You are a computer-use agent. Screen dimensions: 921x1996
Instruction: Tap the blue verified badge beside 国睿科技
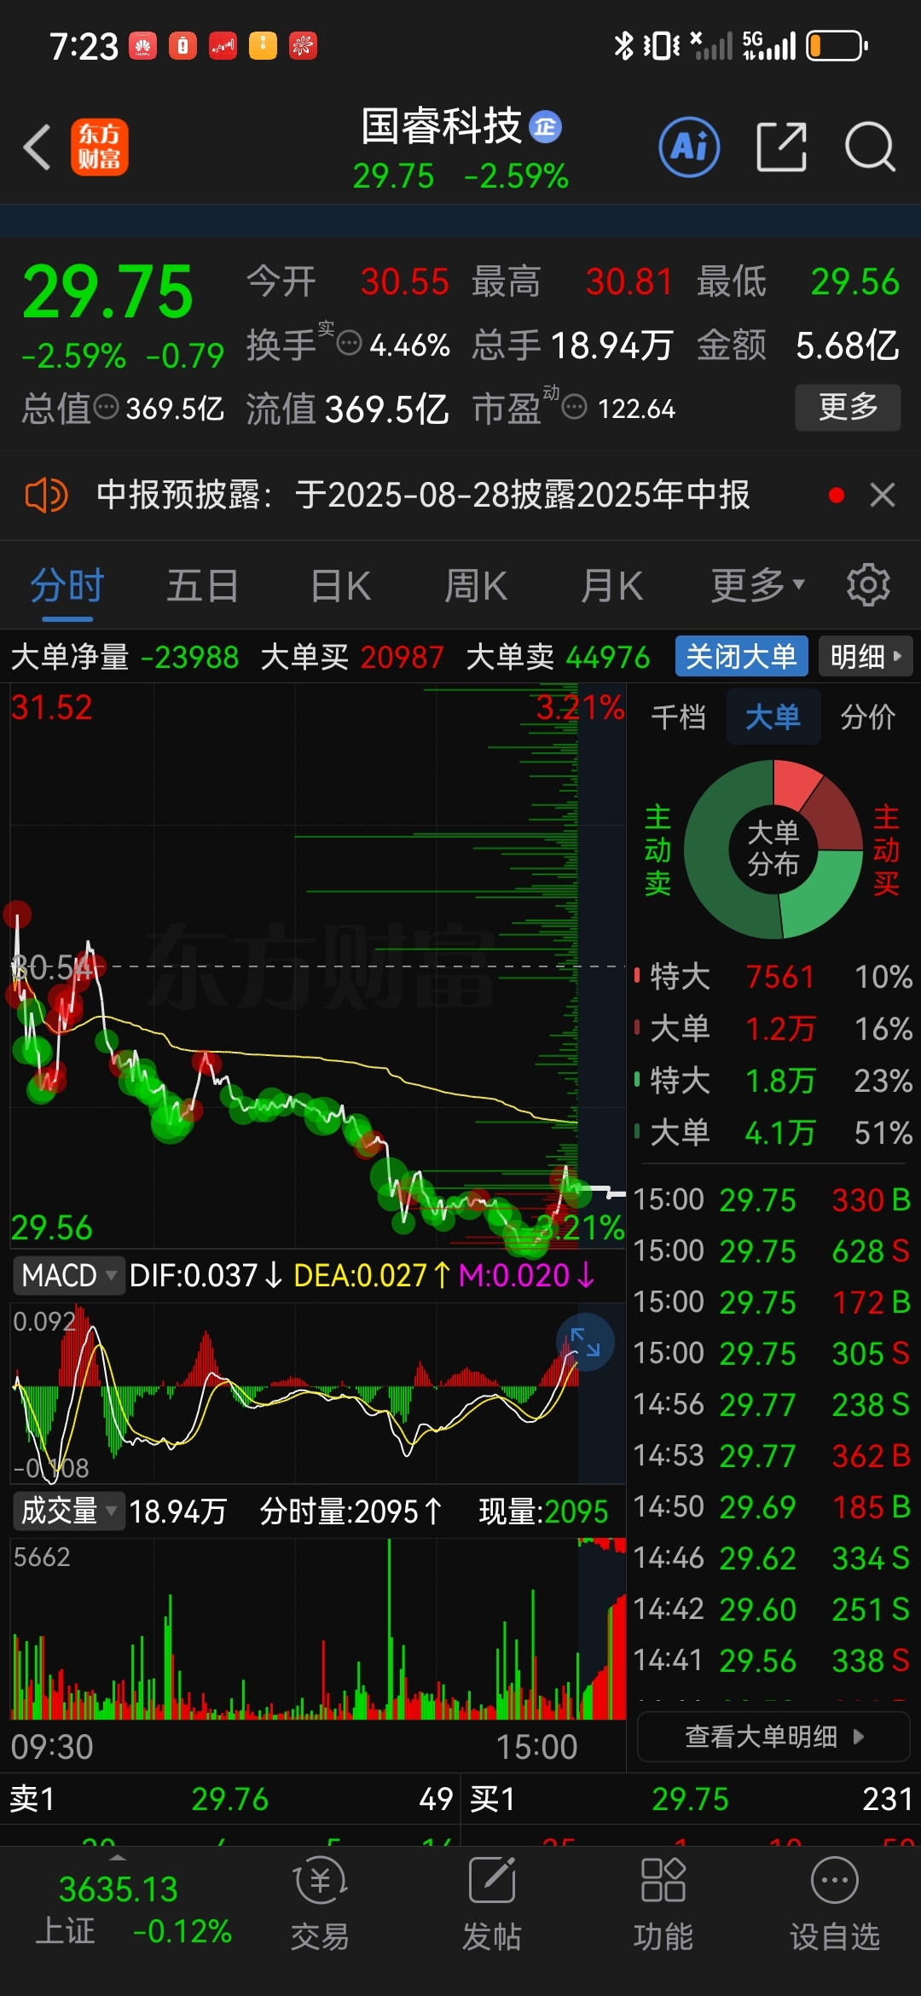(x=545, y=127)
